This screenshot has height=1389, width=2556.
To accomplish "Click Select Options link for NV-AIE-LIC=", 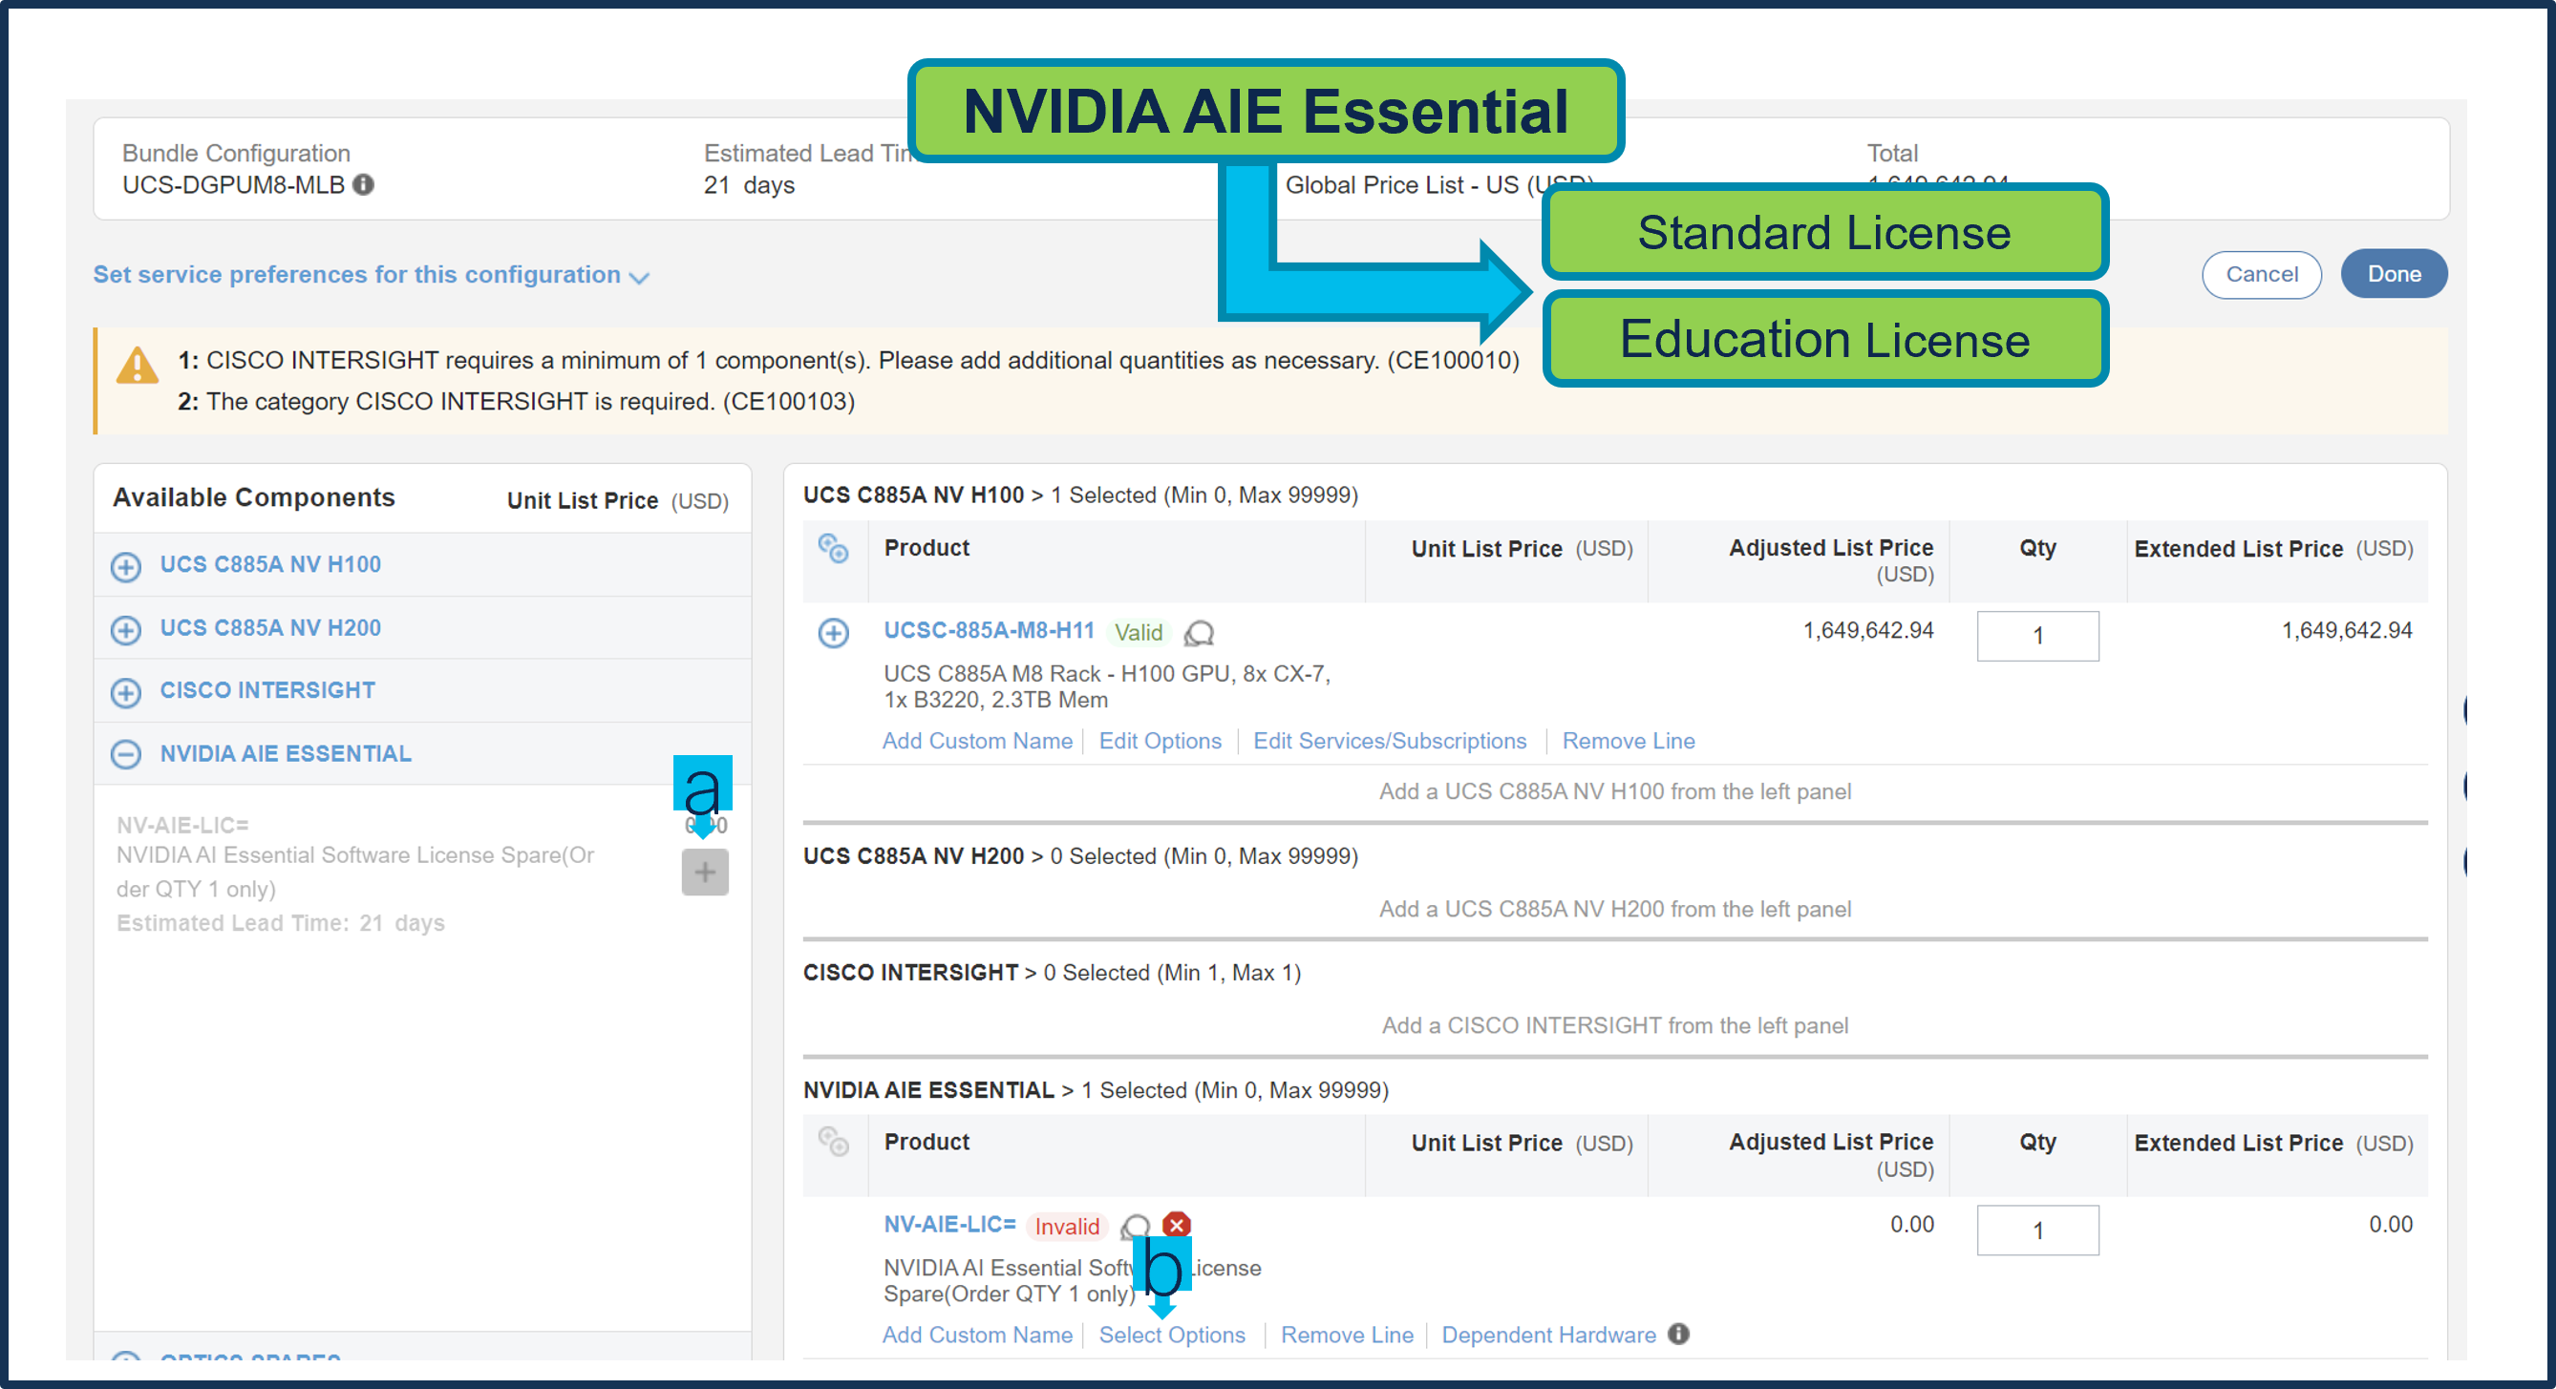I will pos(1171,1335).
